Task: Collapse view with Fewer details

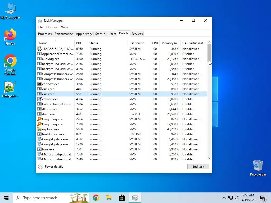Action: pyautogui.click(x=51, y=167)
